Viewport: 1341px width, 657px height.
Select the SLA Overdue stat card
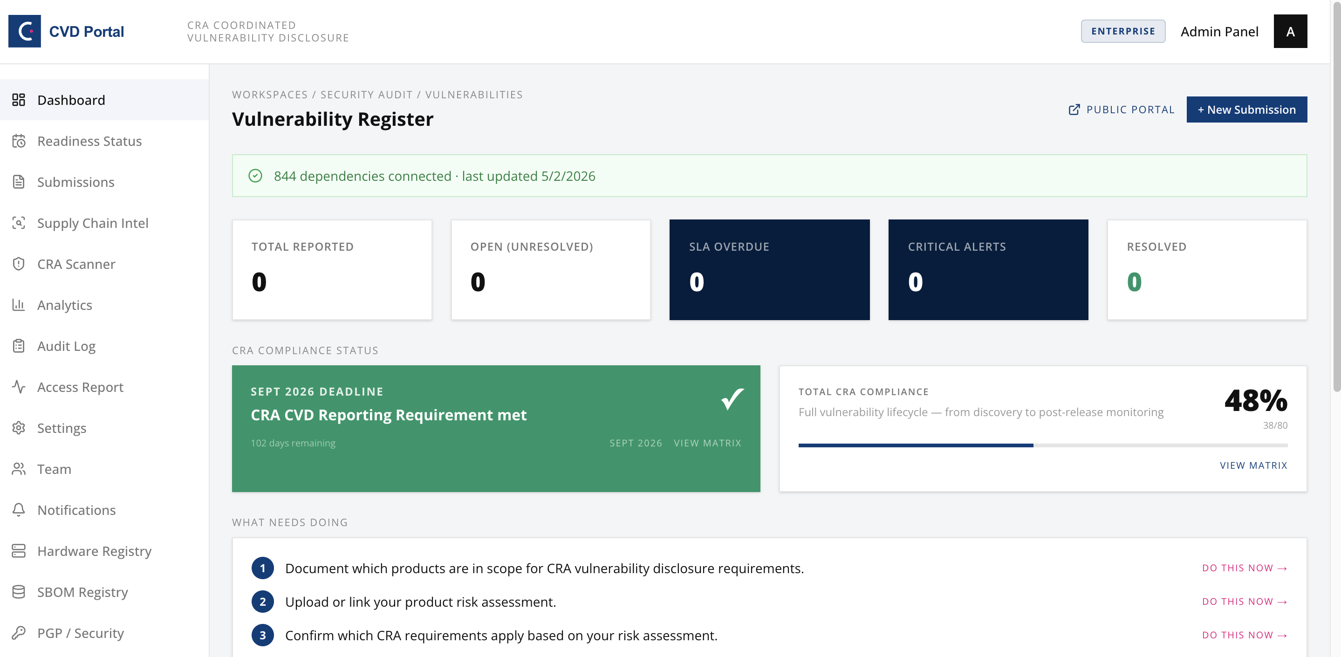click(x=769, y=270)
